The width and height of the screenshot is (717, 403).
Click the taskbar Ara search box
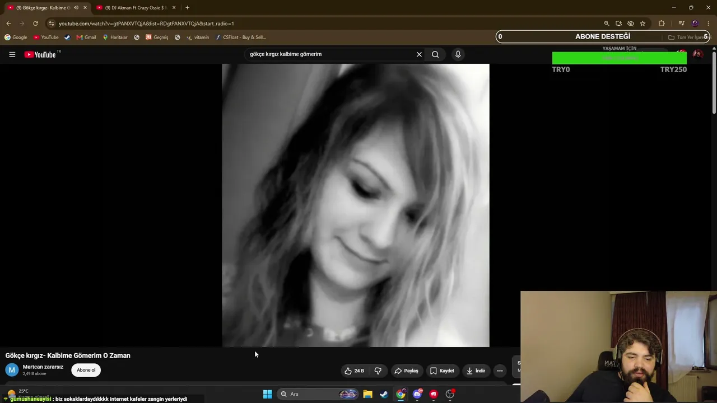(x=318, y=394)
